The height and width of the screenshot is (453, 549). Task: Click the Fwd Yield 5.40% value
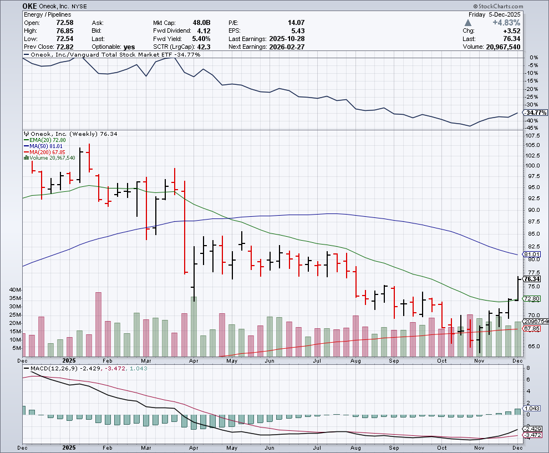202,39
